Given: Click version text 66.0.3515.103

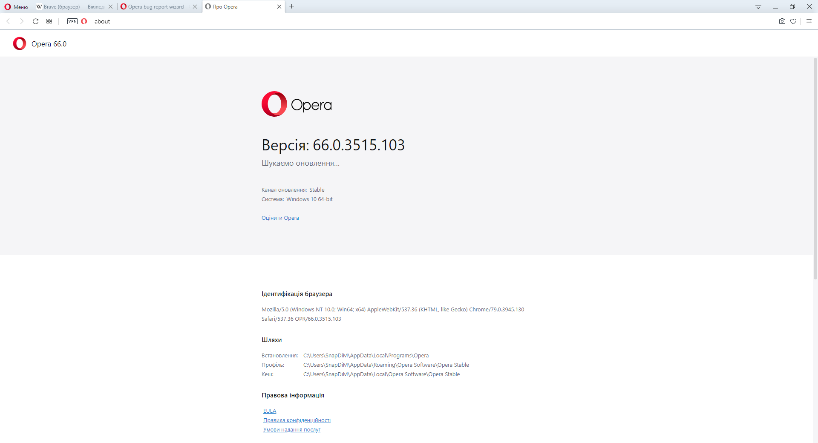Looking at the screenshot, I should pos(359,145).
